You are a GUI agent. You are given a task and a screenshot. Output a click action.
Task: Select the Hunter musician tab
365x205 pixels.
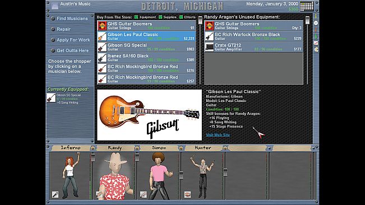(x=203, y=148)
